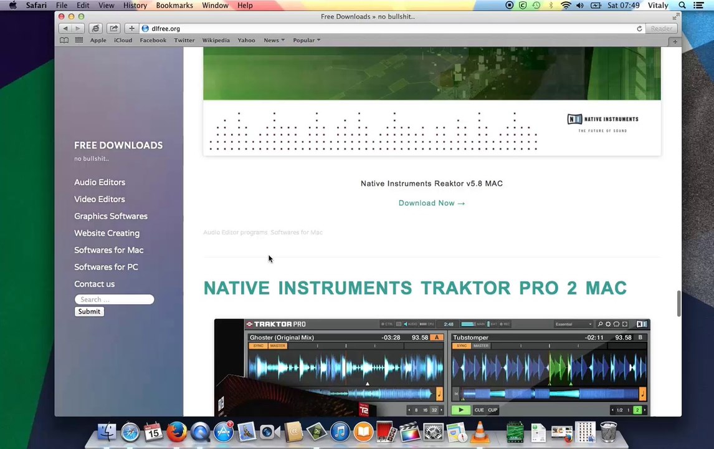
Task: Launch QuickTime Player from the Dock
Action: pos(201,432)
